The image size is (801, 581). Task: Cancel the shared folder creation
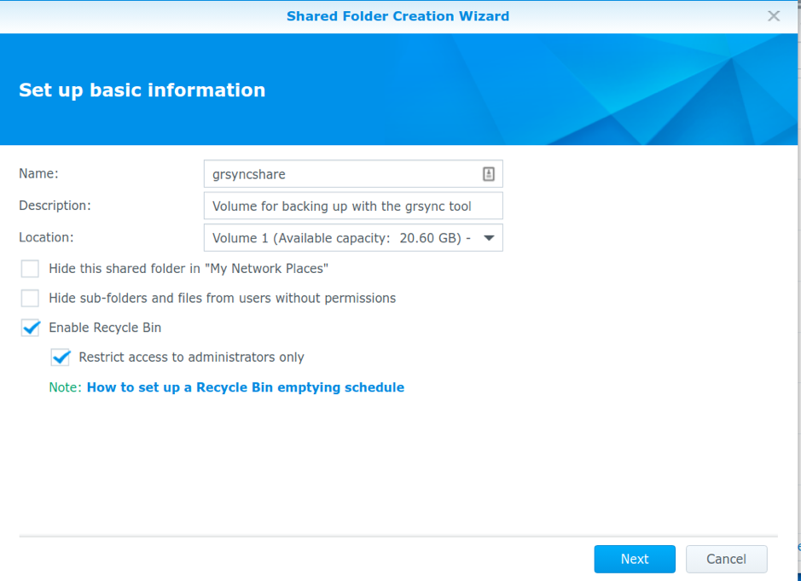[x=726, y=559]
